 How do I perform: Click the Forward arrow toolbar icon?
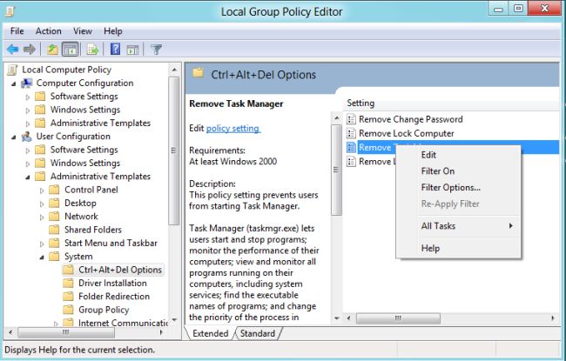pyautogui.click(x=30, y=49)
